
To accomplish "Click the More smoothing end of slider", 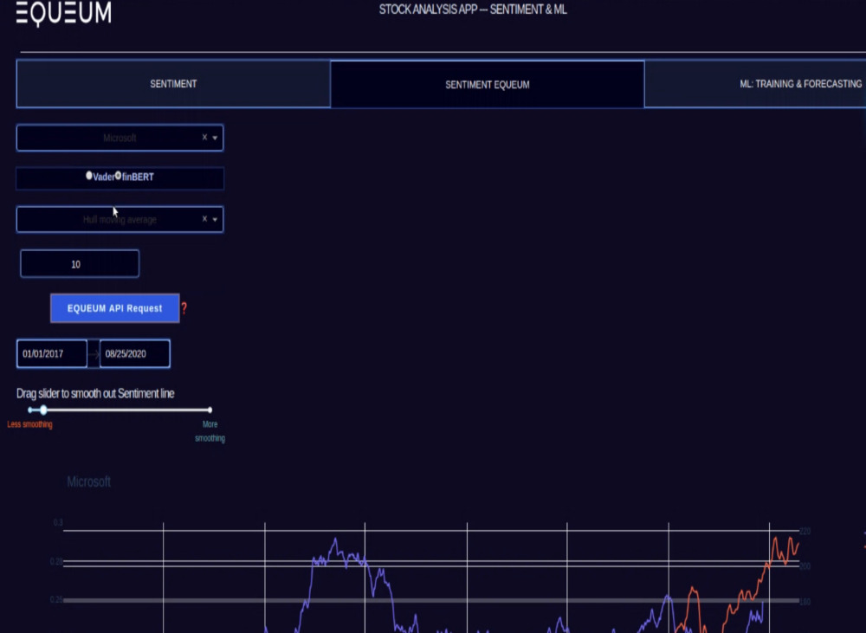I will [x=210, y=410].
